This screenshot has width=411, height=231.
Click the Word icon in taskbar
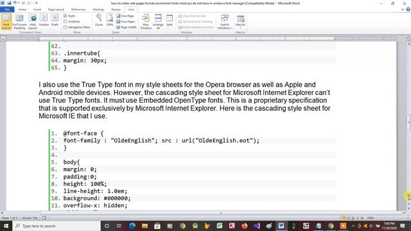[x=281, y=226]
